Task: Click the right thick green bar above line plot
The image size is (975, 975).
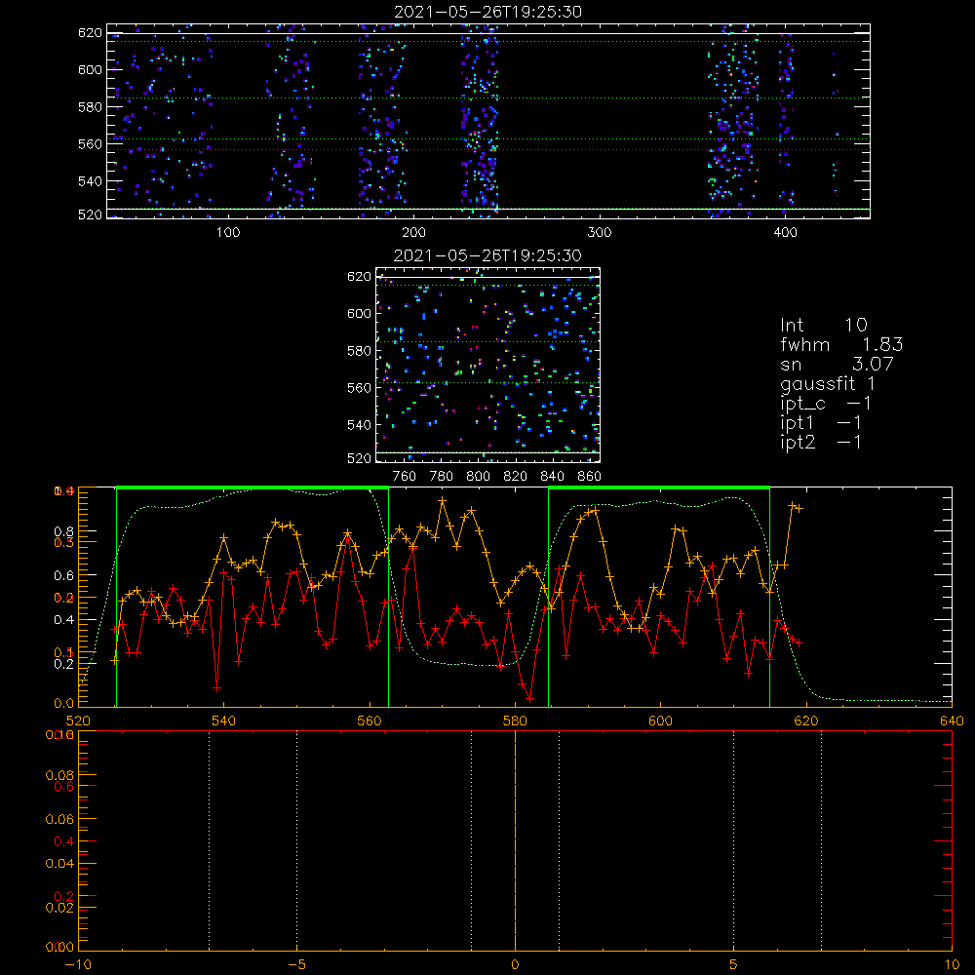Action: (659, 487)
